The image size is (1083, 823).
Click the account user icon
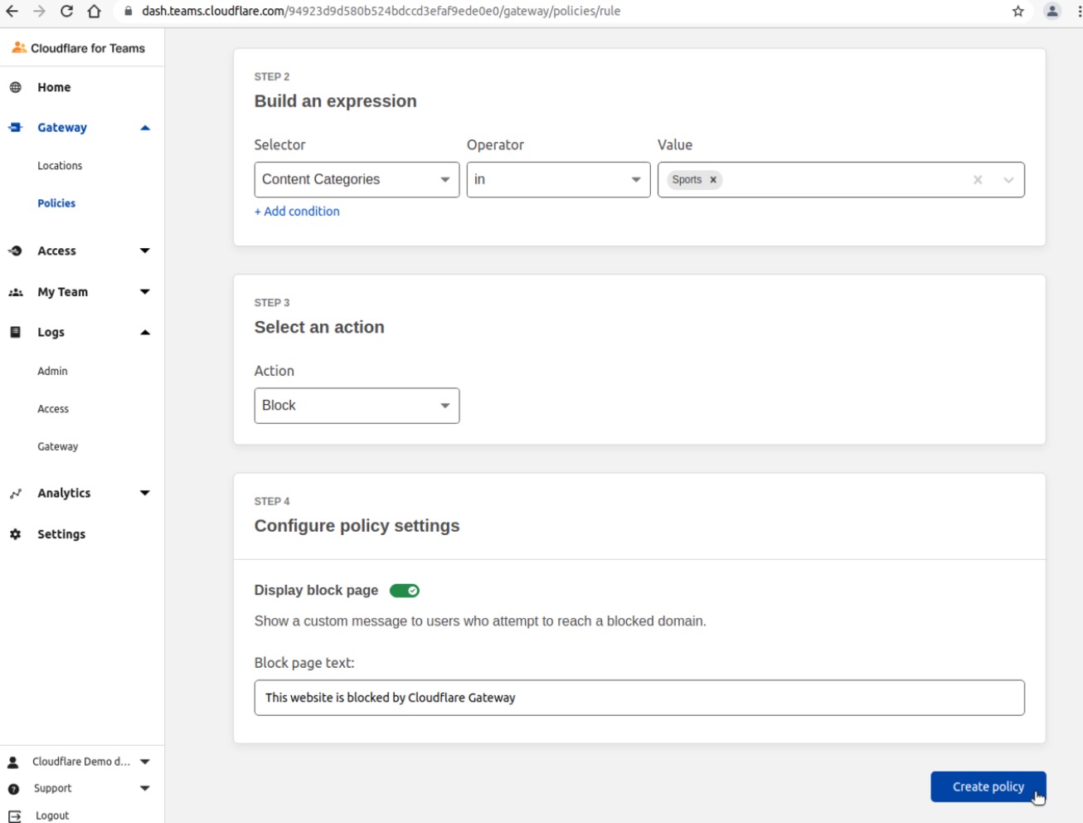point(13,762)
